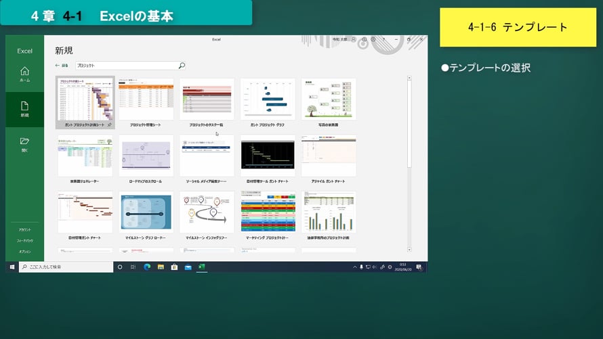603x339 pixels.
Task: Pick the マーケティング プロジェクト計画 template
Action: pos(268,215)
